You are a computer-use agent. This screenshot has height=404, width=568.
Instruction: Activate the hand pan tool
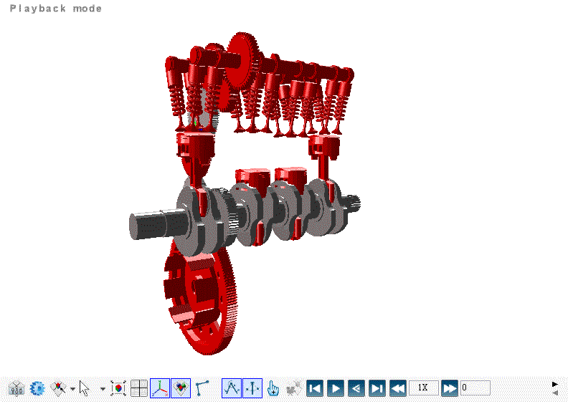273,388
